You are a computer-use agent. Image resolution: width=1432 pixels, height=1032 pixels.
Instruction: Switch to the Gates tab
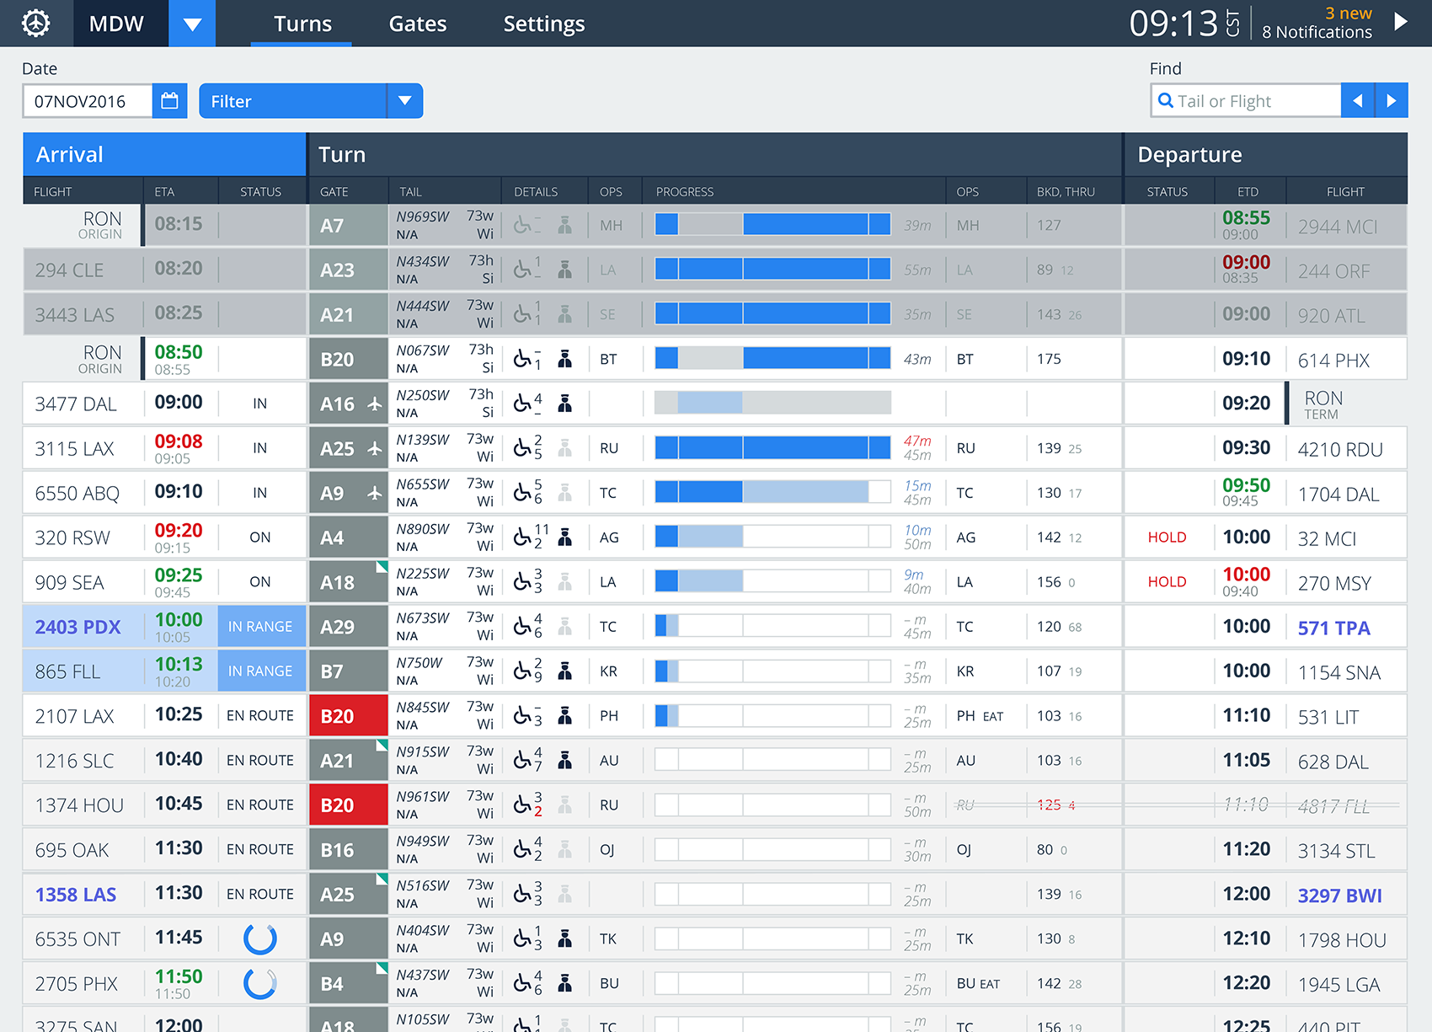click(417, 24)
